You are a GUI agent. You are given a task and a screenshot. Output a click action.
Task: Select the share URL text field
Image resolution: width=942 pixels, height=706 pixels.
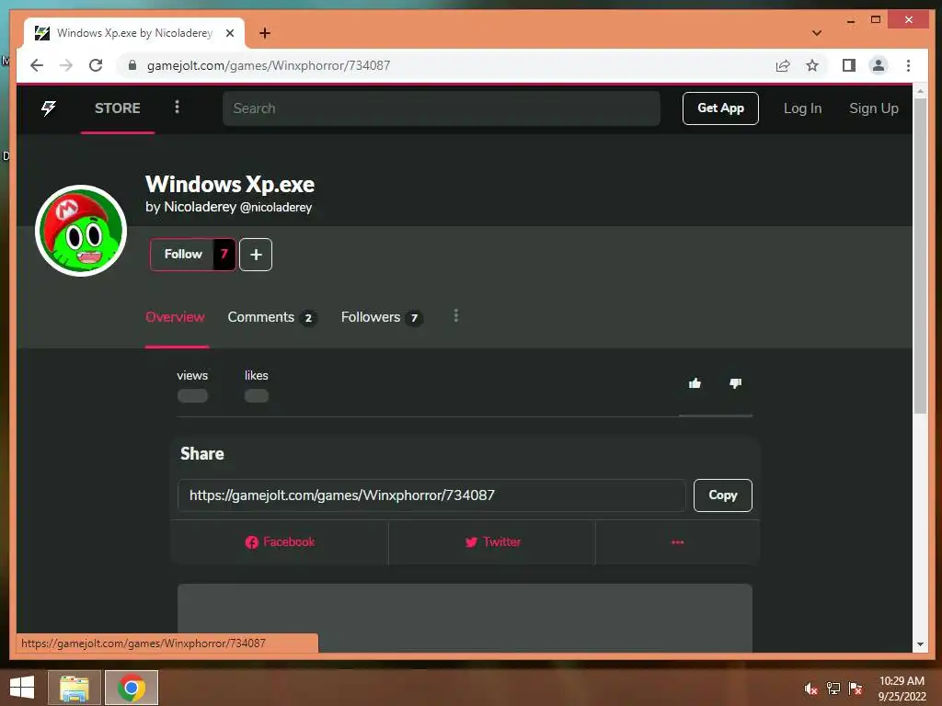click(431, 495)
